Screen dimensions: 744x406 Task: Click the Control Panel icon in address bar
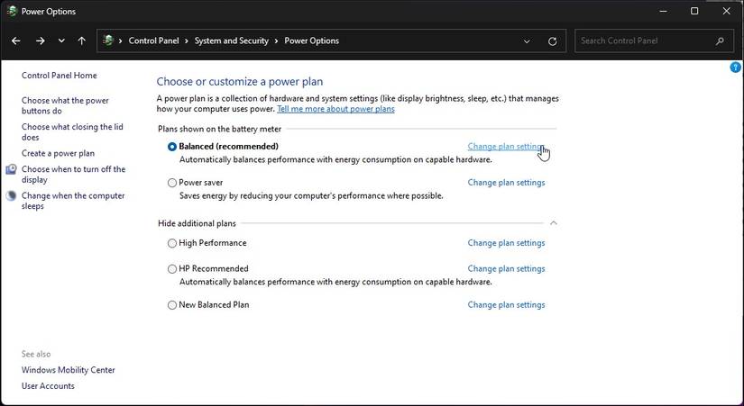[108, 41]
